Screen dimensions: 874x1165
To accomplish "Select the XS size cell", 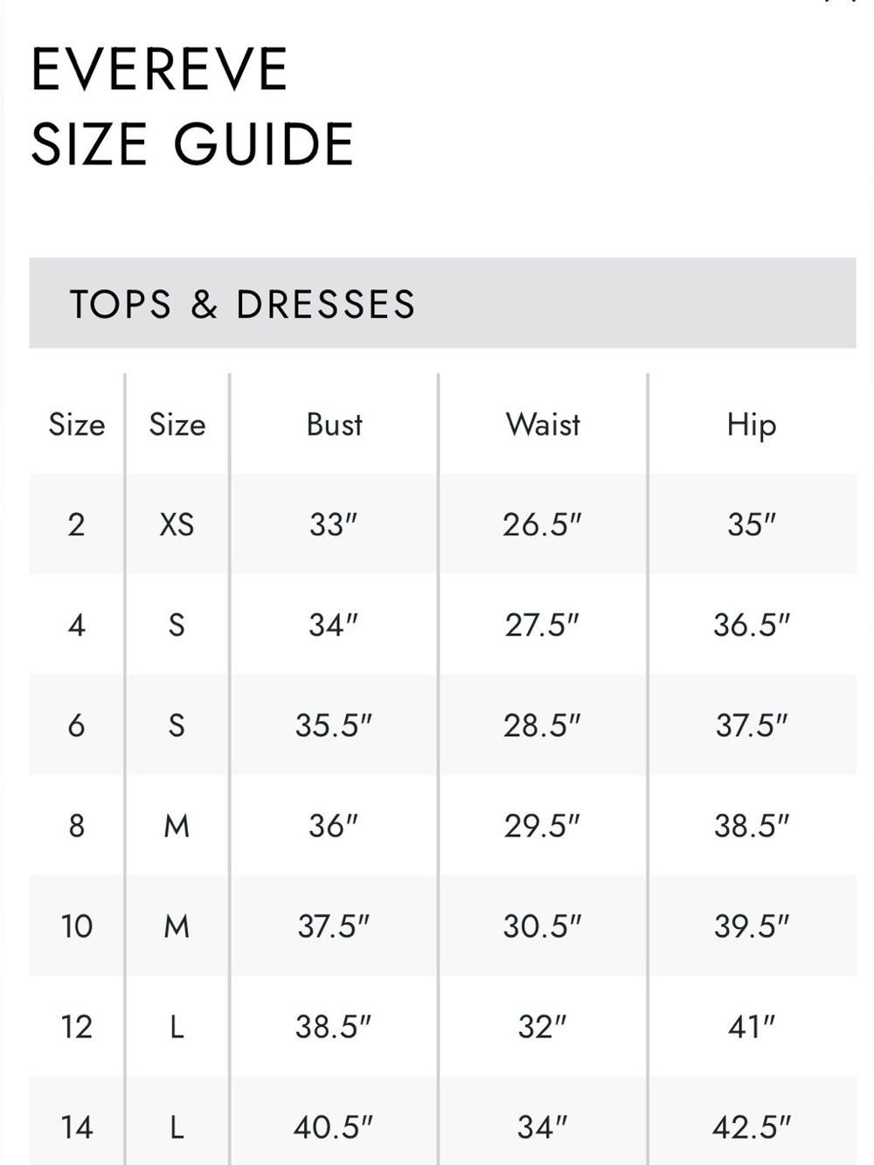I will [x=177, y=524].
